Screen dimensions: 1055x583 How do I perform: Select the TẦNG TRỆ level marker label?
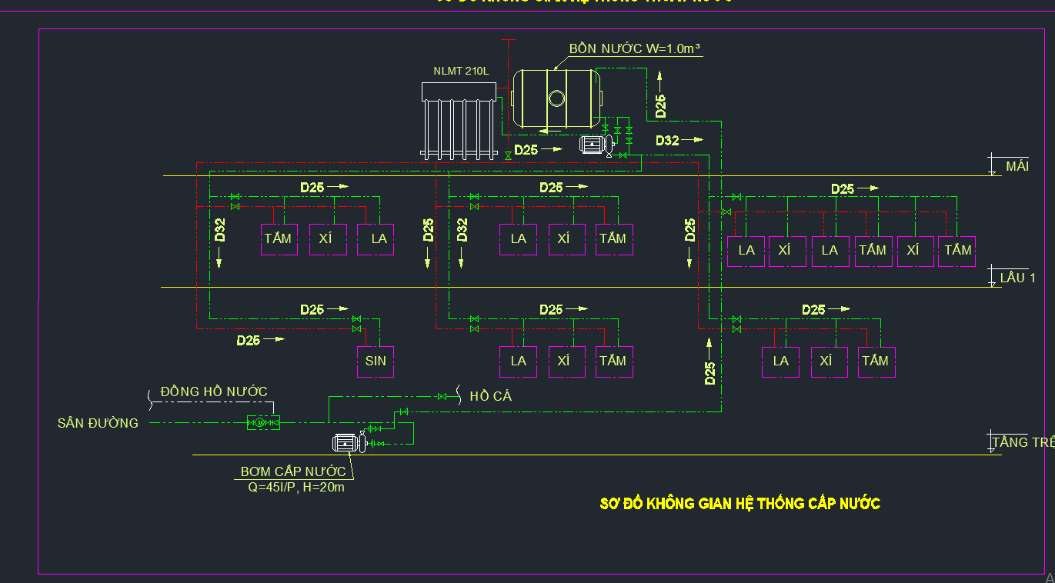click(1023, 442)
